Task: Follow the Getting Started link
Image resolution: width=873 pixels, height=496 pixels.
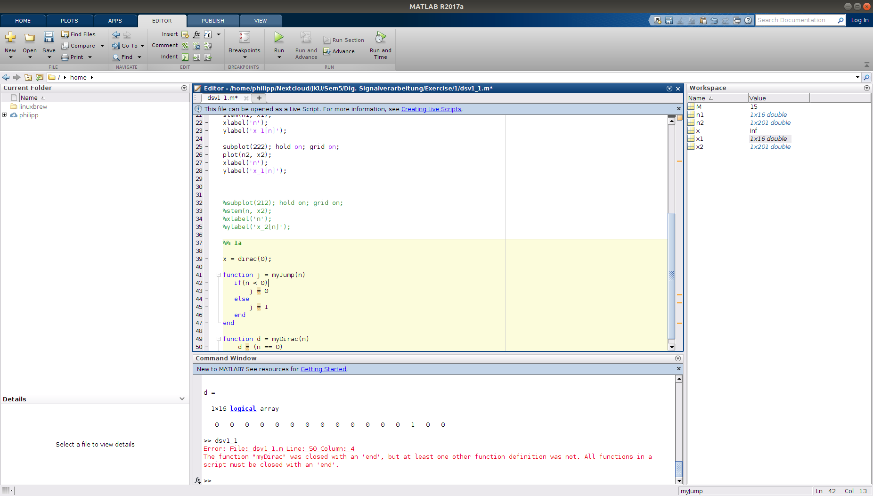Action: coord(323,369)
